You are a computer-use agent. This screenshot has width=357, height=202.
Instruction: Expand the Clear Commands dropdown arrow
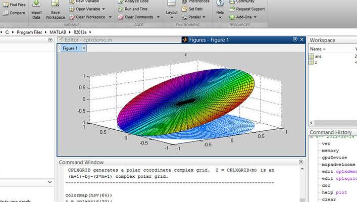point(158,17)
